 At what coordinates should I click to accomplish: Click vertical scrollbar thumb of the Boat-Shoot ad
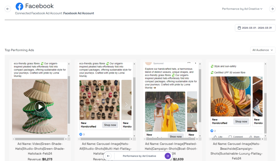(200, 96)
